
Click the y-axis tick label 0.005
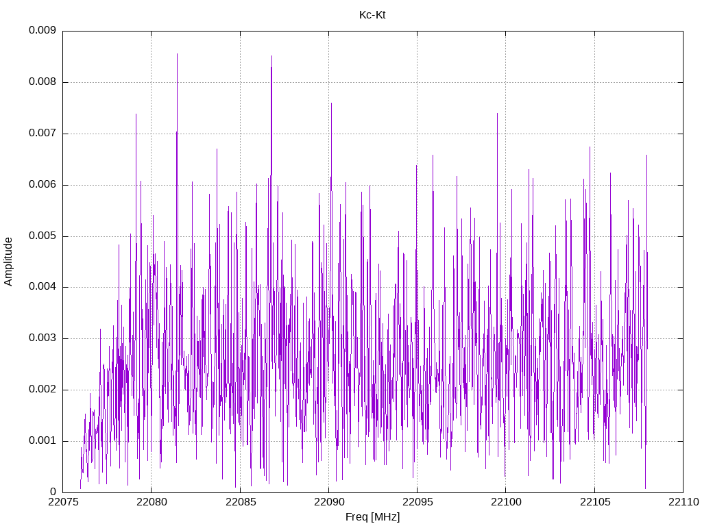[43, 236]
